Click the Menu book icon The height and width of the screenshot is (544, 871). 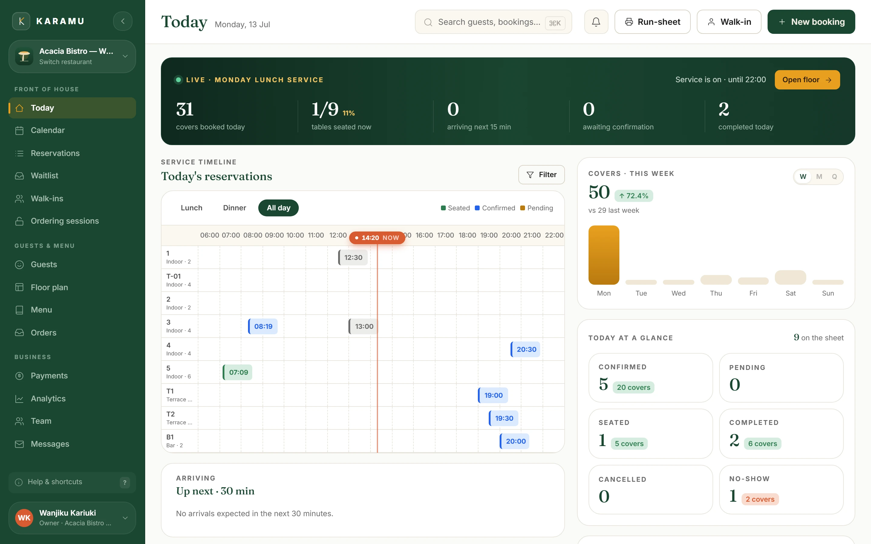pos(19,310)
